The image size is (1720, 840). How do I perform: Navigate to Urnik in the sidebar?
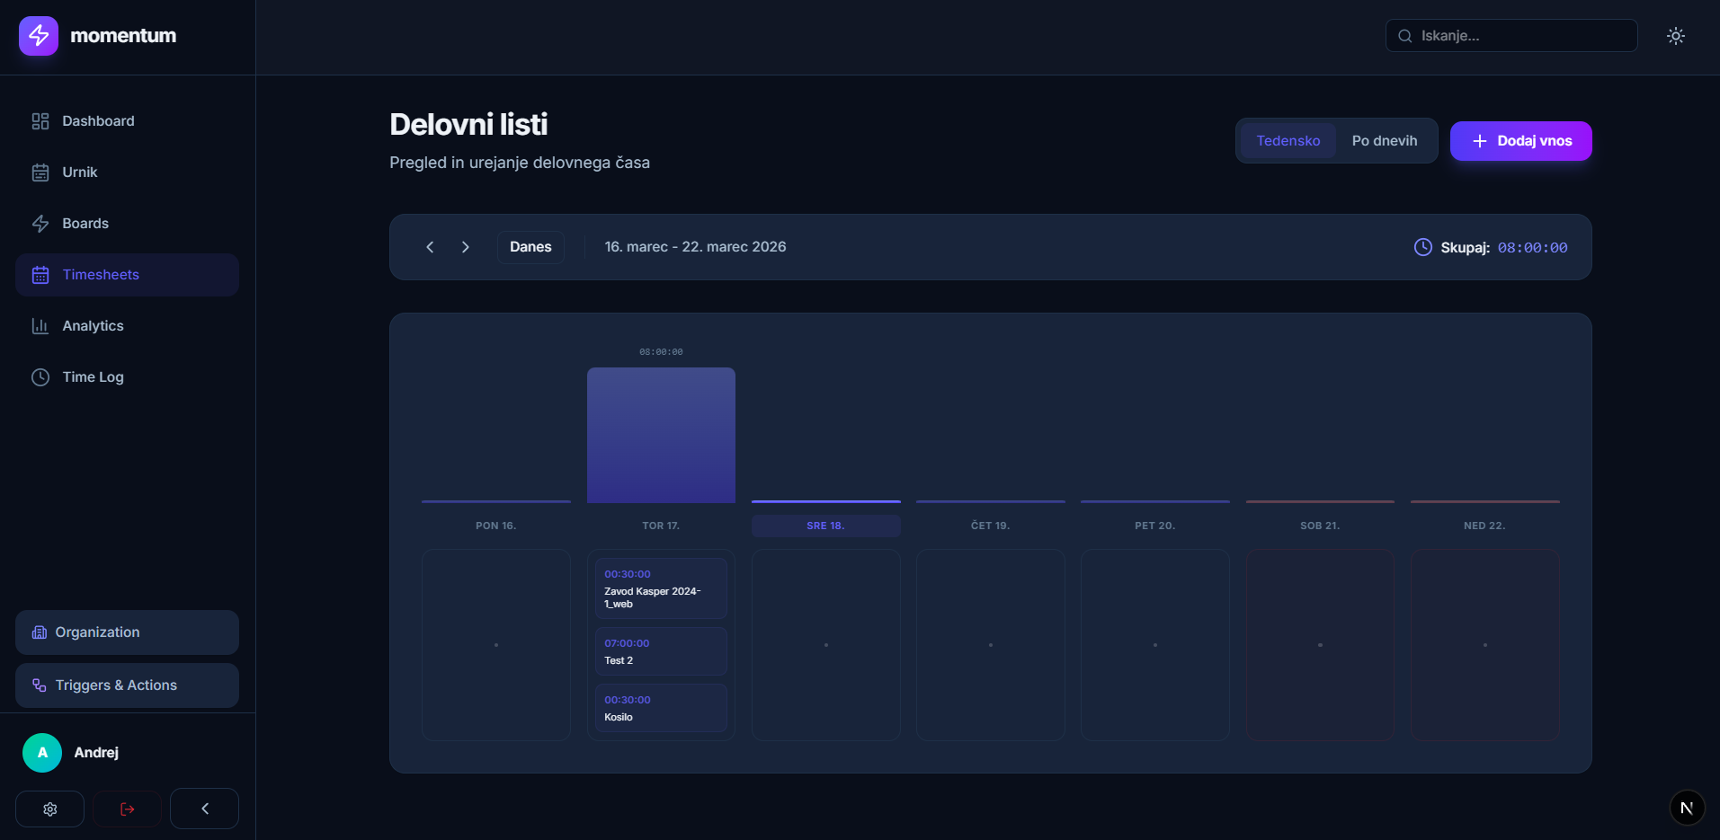click(x=80, y=172)
